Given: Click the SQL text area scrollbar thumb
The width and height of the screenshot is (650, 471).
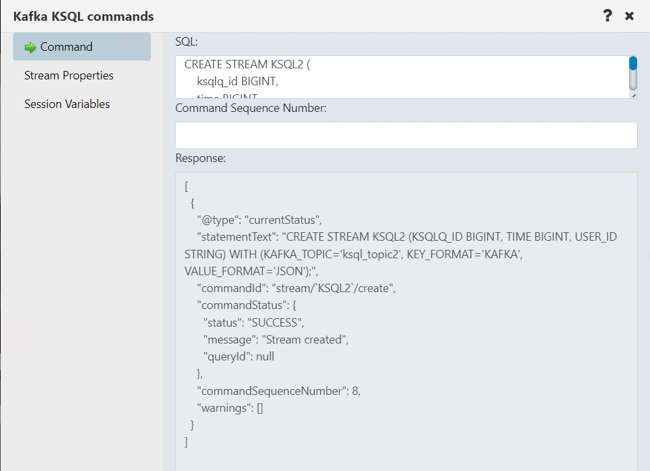Looking at the screenshot, I should point(633,64).
